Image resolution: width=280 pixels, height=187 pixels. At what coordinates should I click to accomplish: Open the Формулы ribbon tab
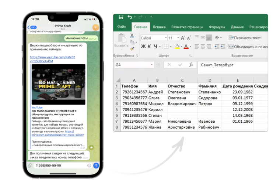(217, 27)
